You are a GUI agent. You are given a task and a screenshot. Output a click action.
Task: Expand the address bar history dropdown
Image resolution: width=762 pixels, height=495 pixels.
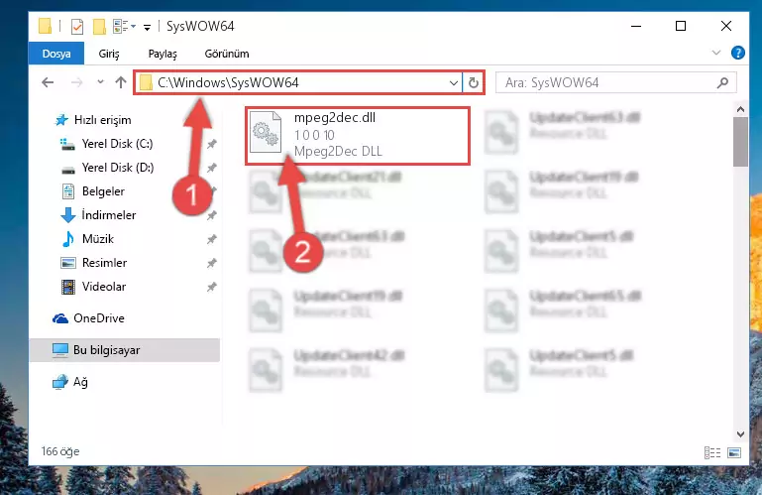(454, 83)
